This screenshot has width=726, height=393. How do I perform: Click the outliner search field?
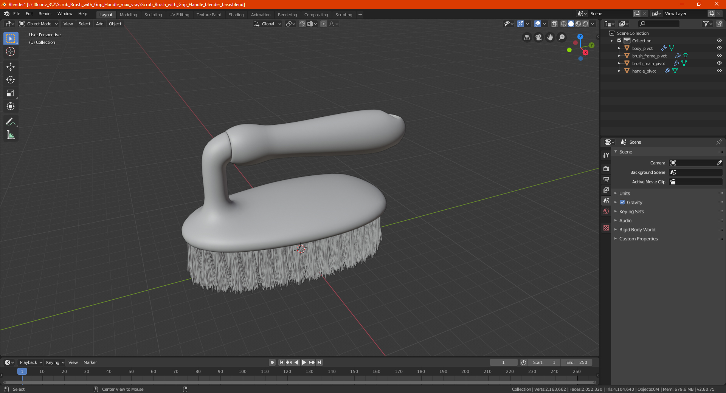pyautogui.click(x=658, y=24)
